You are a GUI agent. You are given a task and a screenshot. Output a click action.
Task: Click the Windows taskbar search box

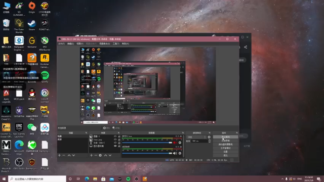point(37,179)
